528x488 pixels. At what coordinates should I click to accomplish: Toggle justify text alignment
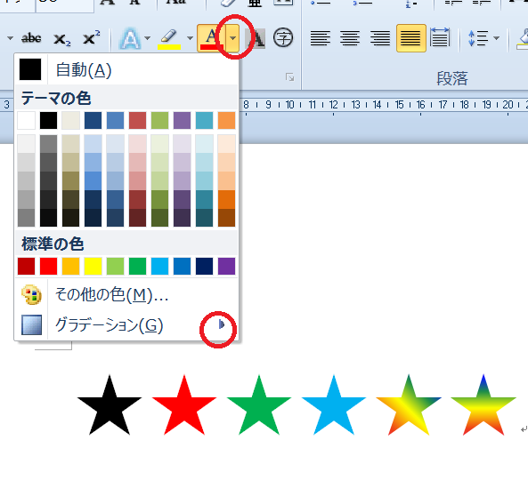click(x=411, y=38)
